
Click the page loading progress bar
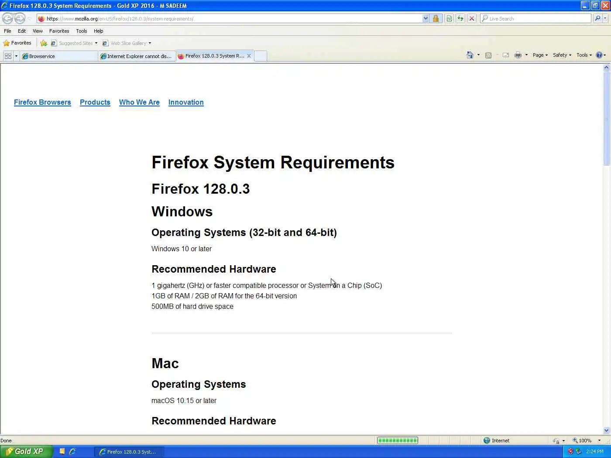[x=398, y=441]
